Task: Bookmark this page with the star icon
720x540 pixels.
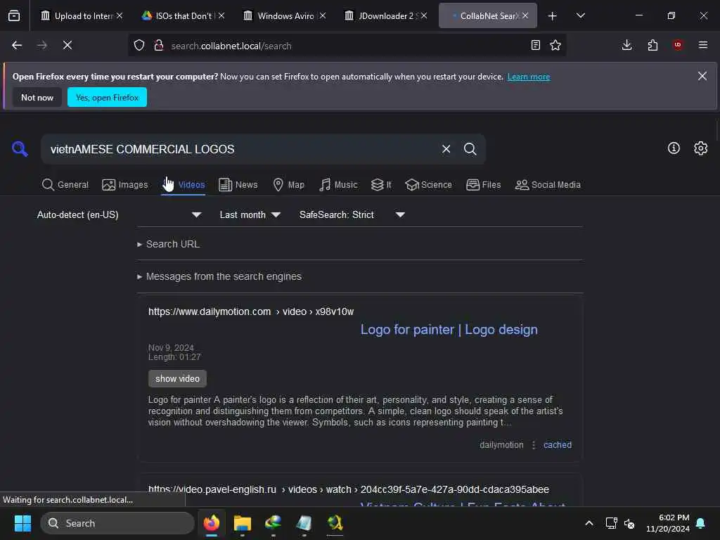Action: 555,45
